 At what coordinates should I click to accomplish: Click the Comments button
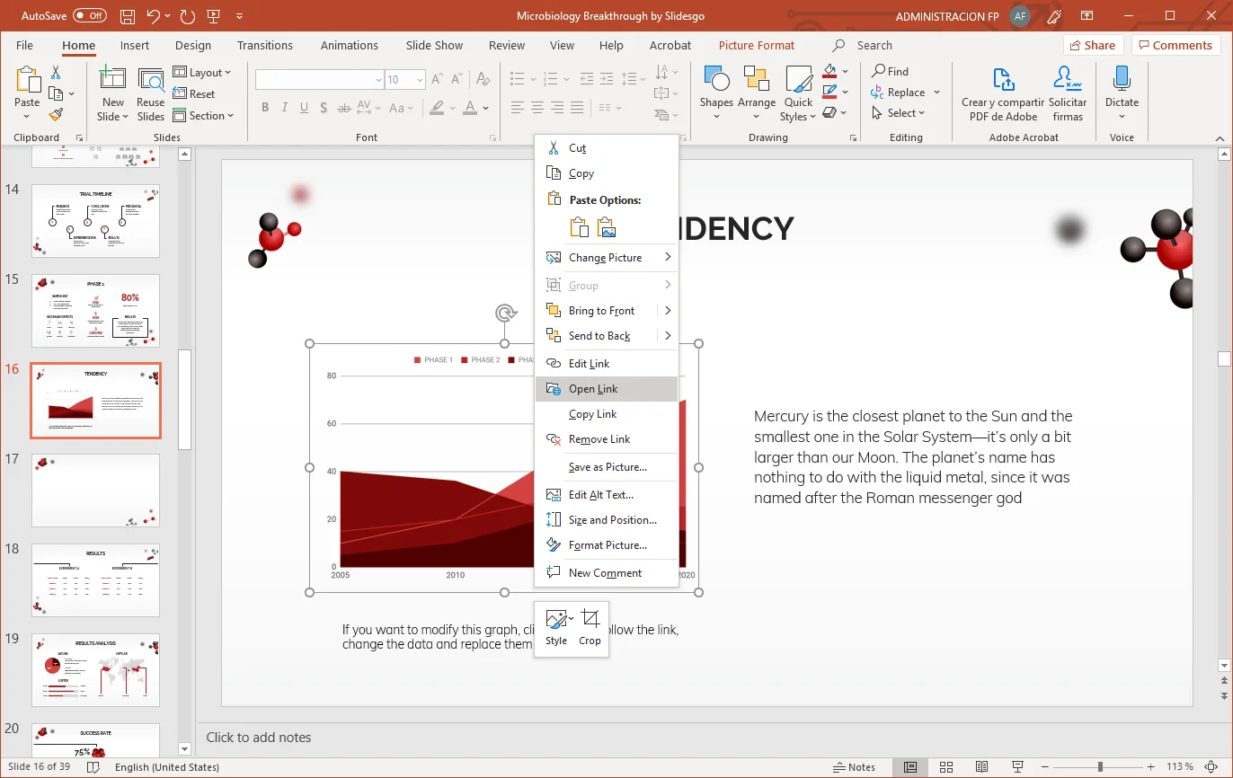pos(1175,46)
